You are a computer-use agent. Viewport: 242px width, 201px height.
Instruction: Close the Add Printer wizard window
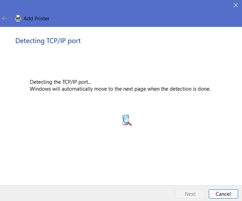tap(236, 5)
